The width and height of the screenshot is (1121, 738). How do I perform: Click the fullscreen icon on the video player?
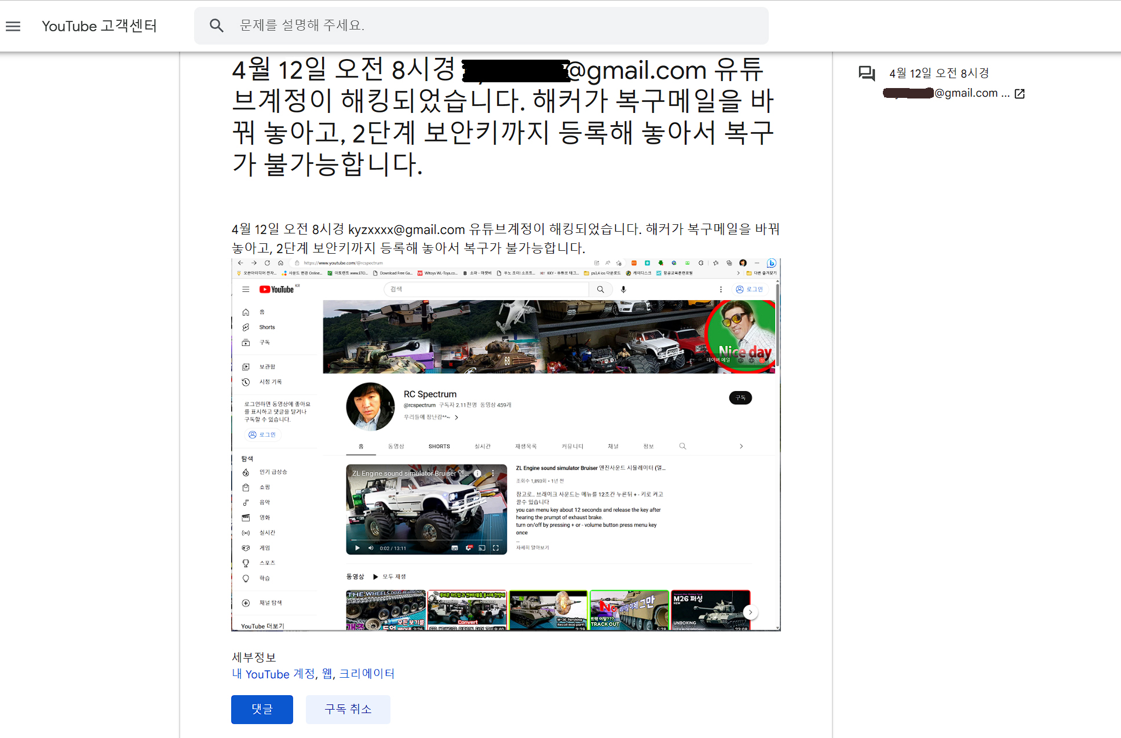pyautogui.click(x=495, y=548)
